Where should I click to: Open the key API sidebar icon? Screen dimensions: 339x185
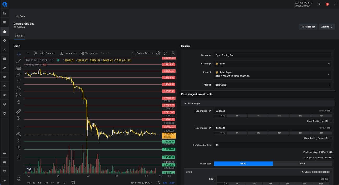[4, 68]
